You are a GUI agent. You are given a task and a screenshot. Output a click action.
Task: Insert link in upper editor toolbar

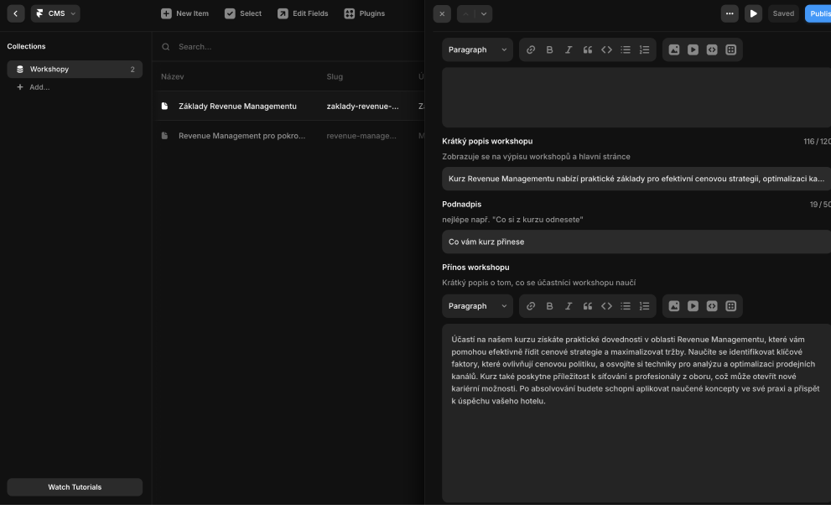531,49
